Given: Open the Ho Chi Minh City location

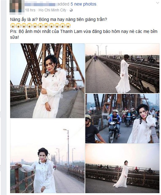Looking at the screenshot, I should pyautogui.click(x=52, y=10).
